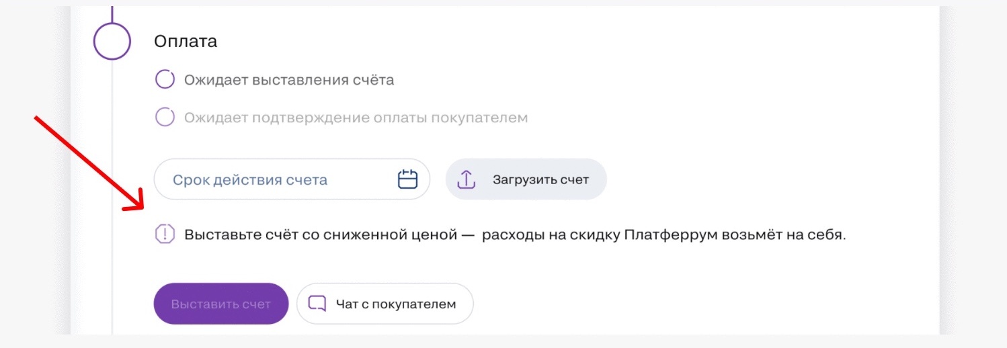Click the Оплата section heading

[186, 42]
